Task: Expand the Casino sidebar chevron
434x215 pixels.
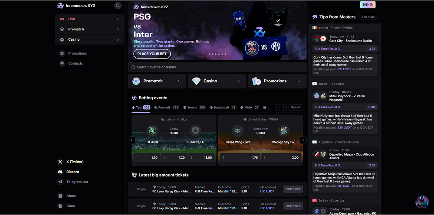Action: [x=118, y=39]
